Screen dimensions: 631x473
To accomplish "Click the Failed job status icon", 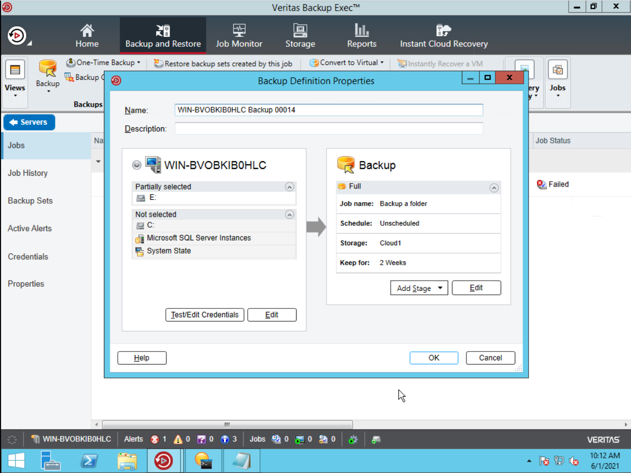I will pyautogui.click(x=541, y=184).
